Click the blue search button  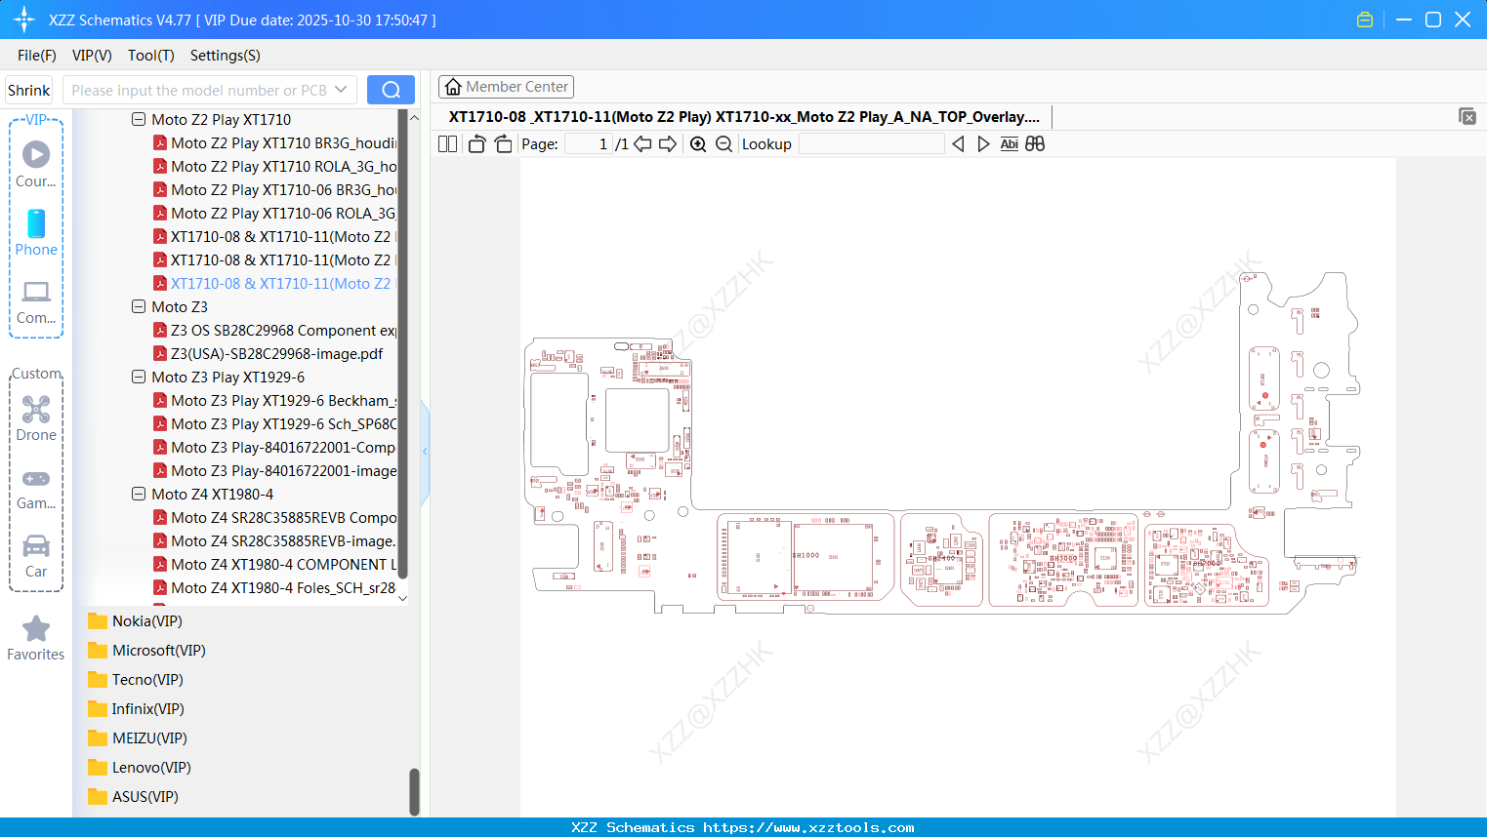coord(391,90)
